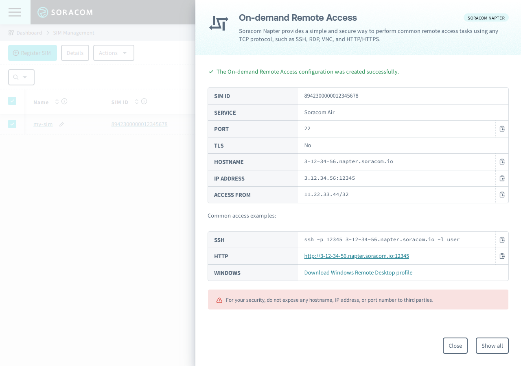Copy the HOSTNAME with the copy icon
This screenshot has height=366, width=521.
[x=502, y=161]
